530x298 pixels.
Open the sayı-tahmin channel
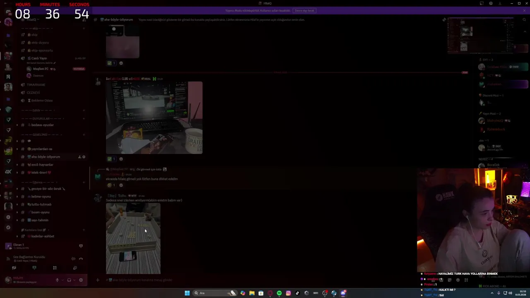click(x=40, y=220)
